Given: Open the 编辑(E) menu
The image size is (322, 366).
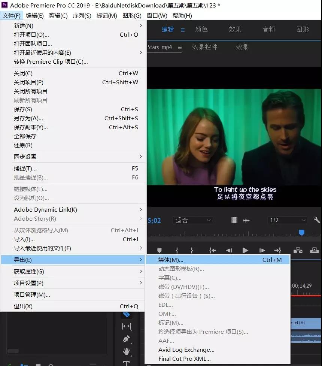Looking at the screenshot, I should point(35,16).
